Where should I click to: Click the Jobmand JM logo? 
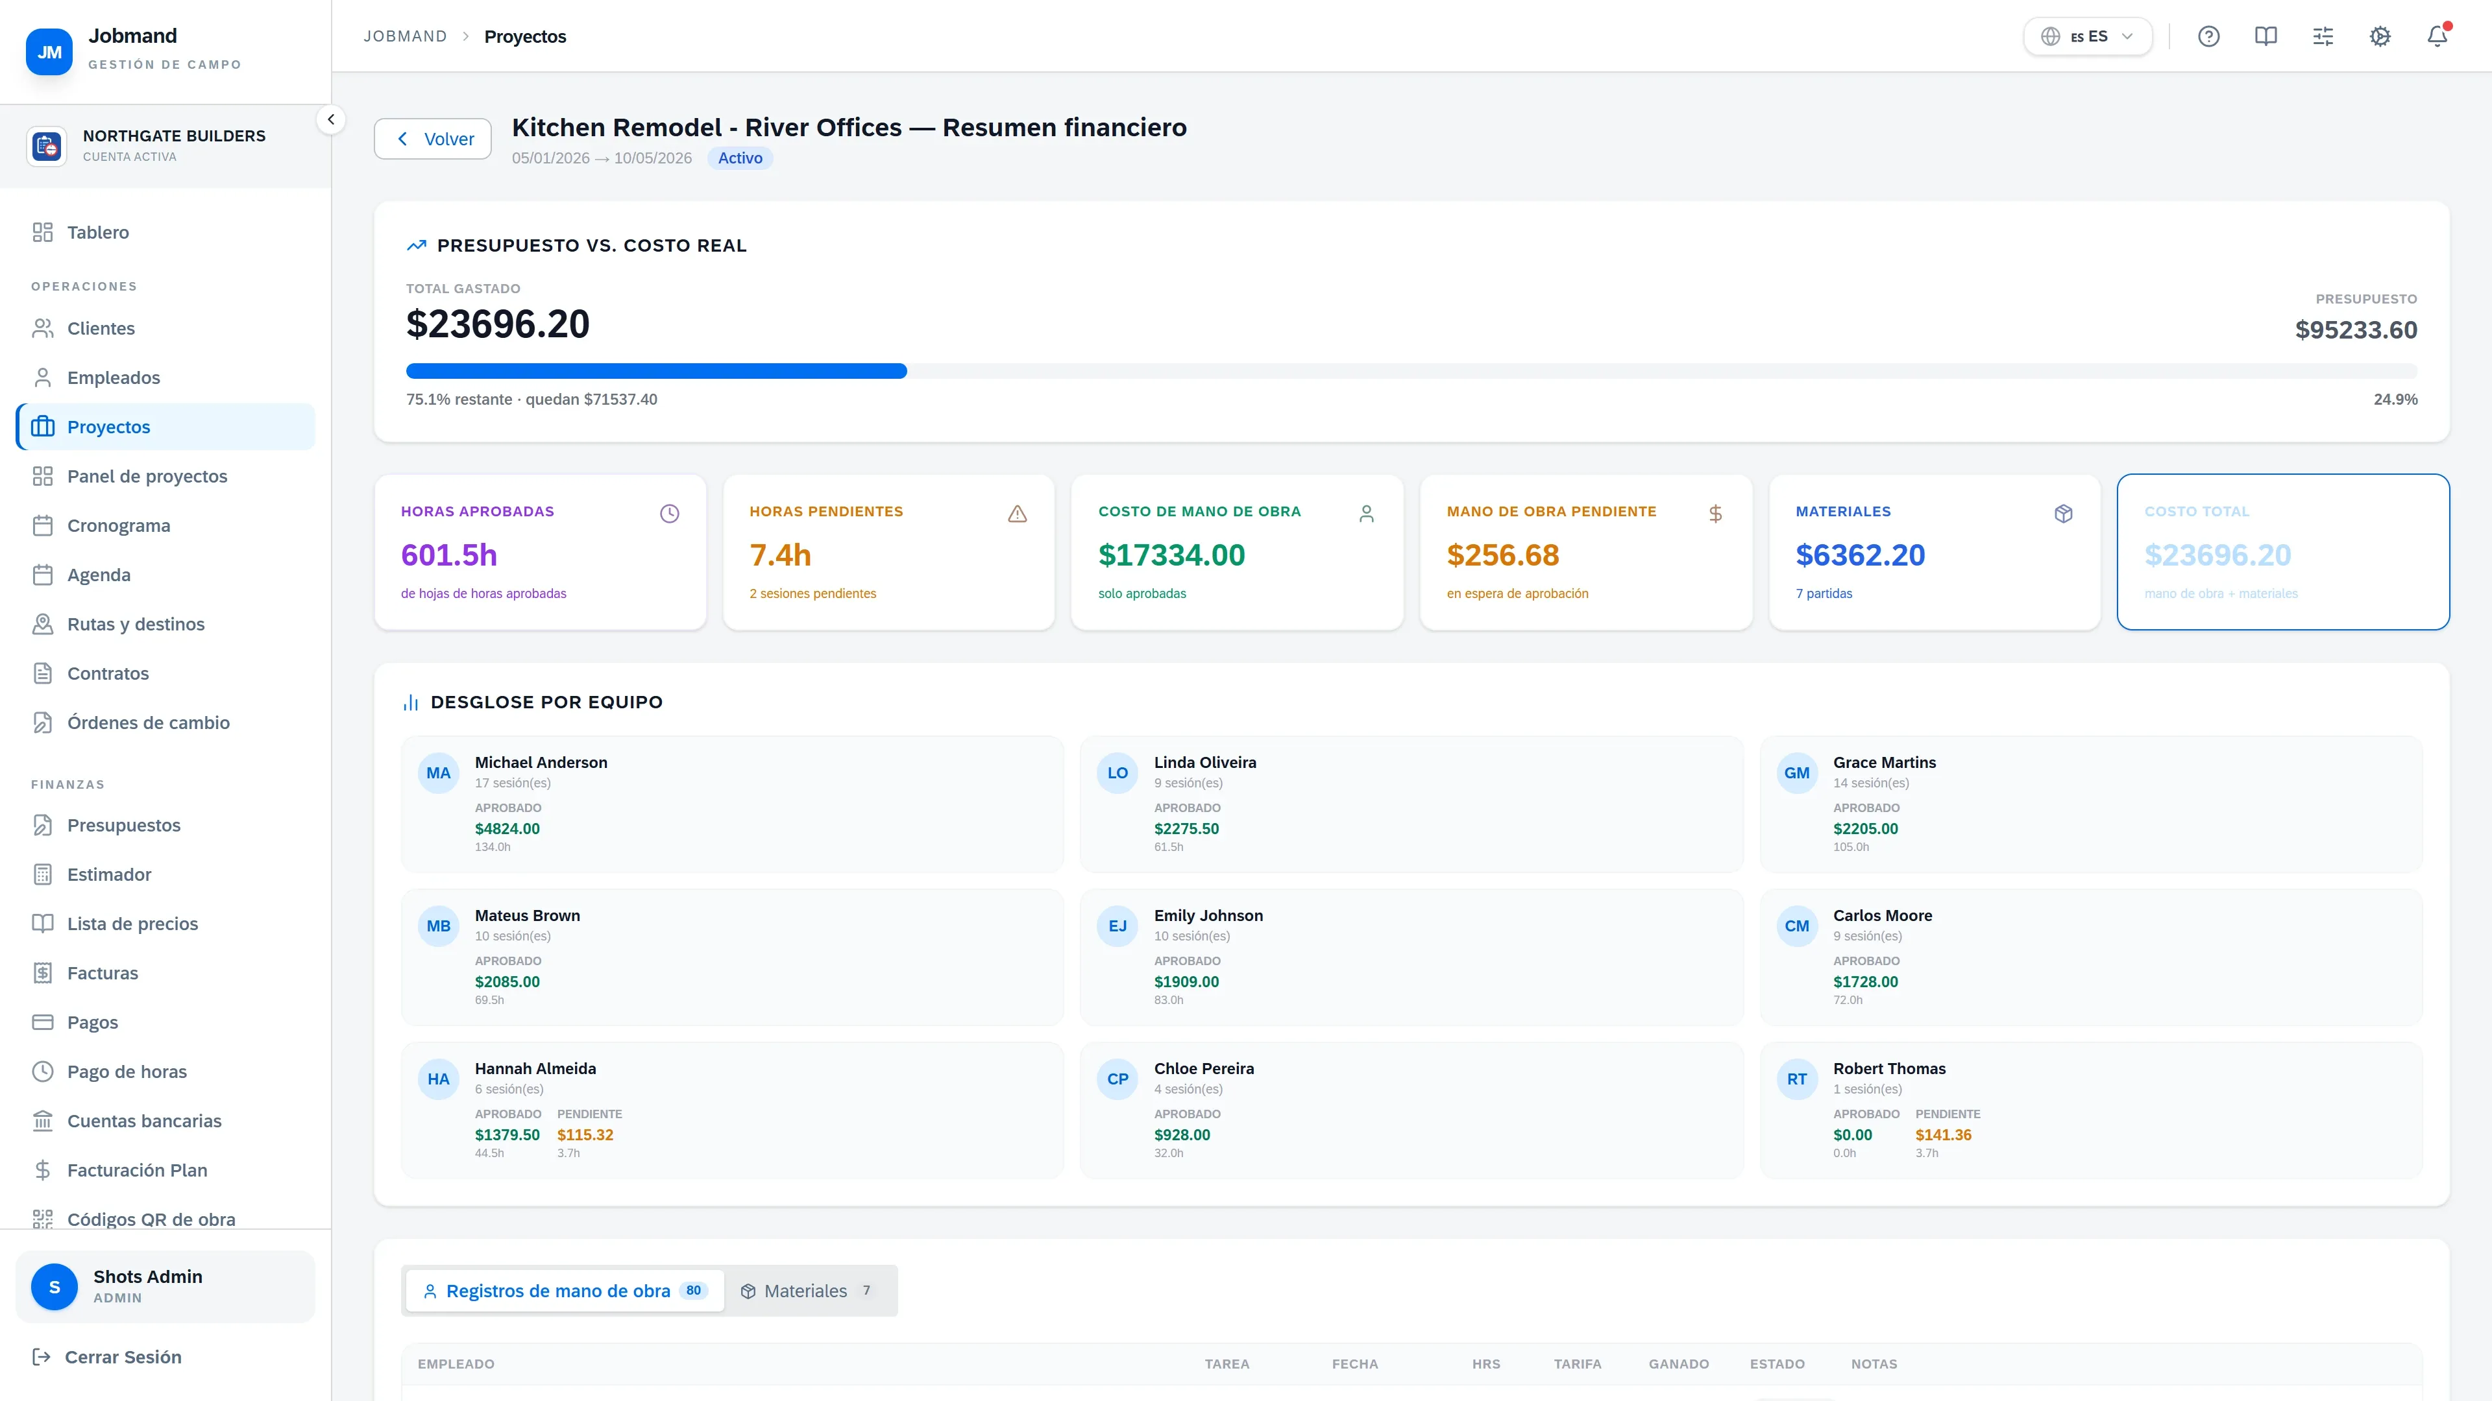[49, 52]
